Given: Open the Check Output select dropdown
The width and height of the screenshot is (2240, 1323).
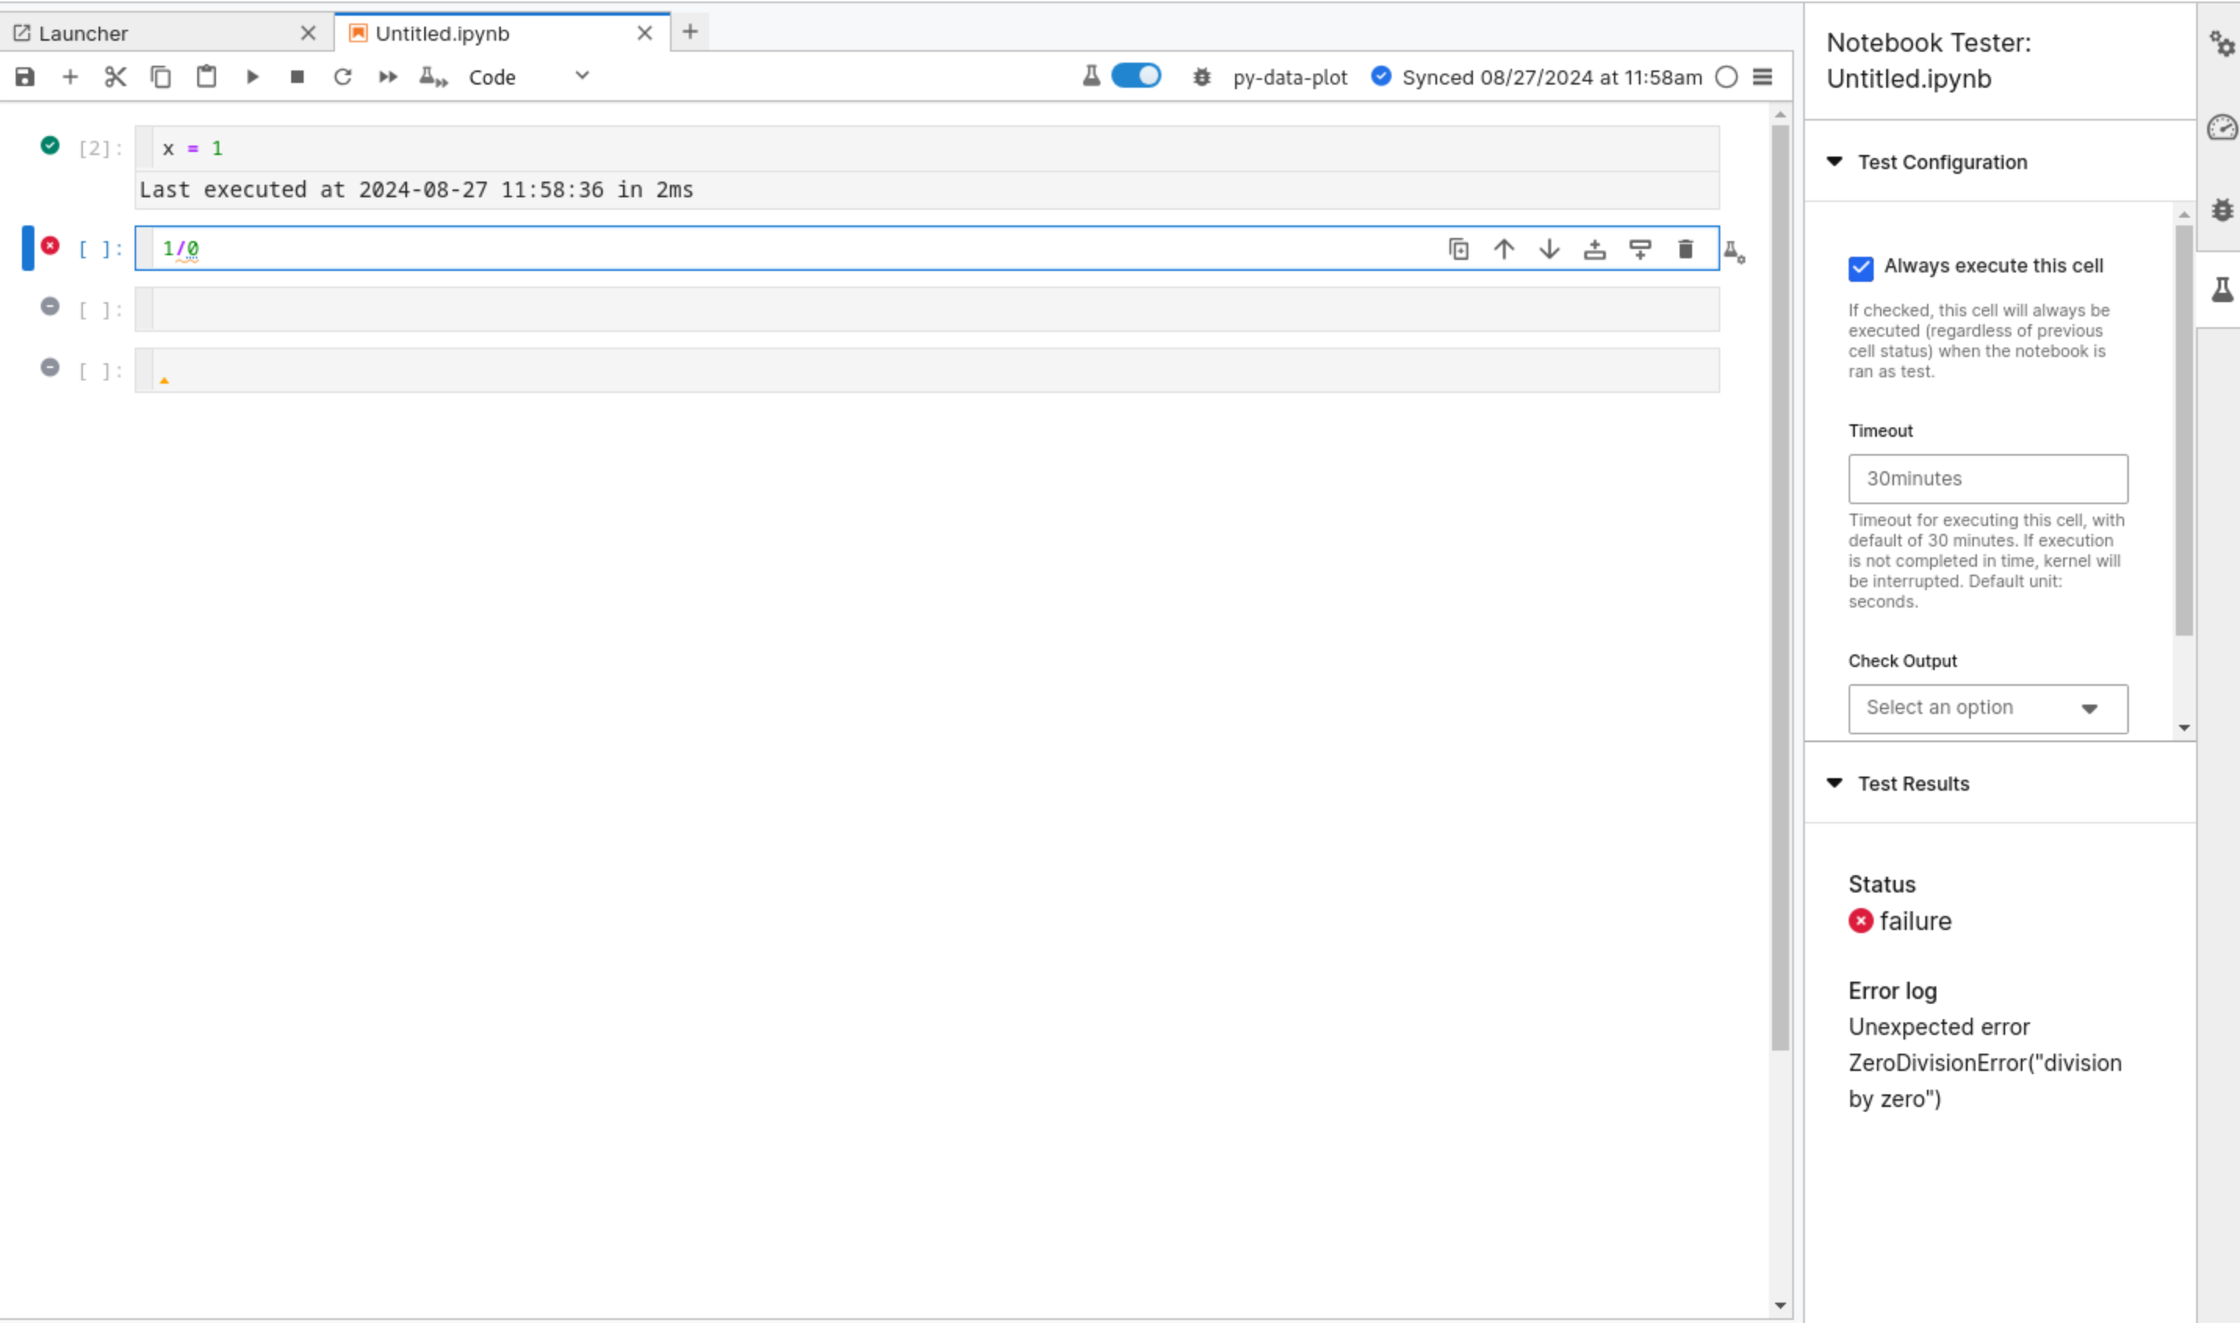Looking at the screenshot, I should tap(1987, 708).
